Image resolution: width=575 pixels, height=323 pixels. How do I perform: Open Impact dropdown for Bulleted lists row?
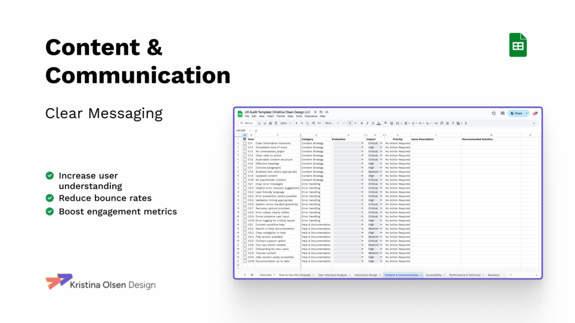(375, 172)
